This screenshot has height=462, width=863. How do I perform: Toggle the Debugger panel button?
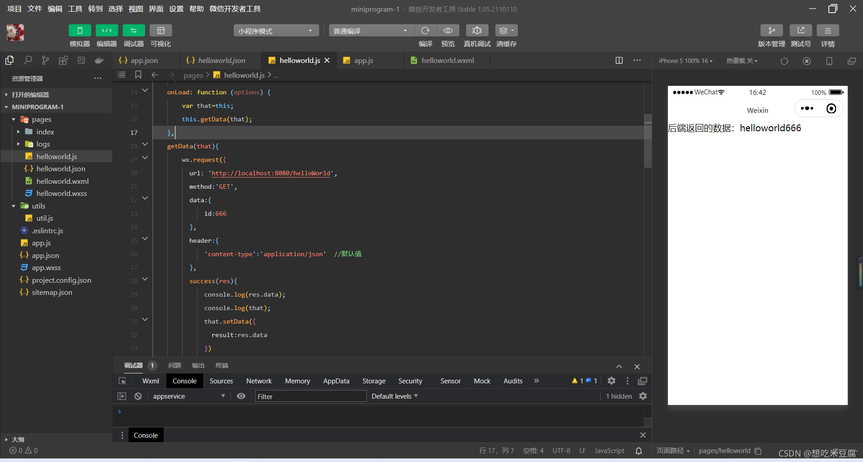click(133, 31)
